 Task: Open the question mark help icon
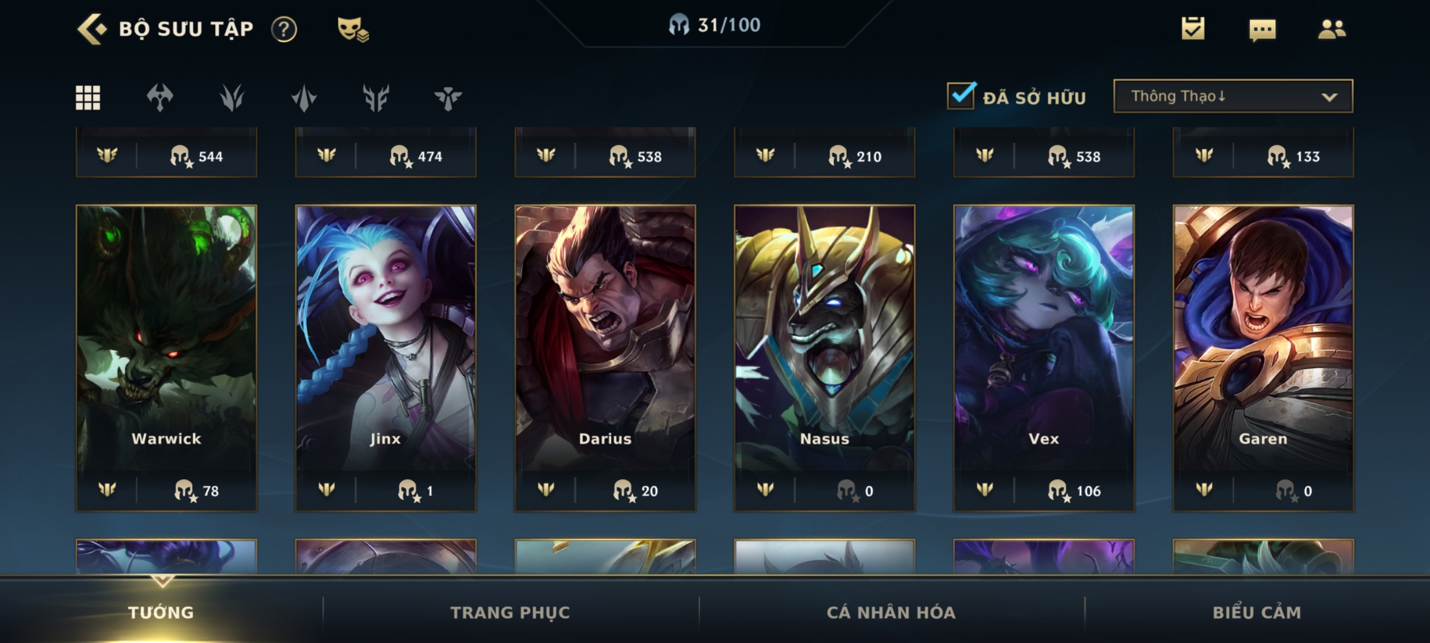click(x=284, y=29)
